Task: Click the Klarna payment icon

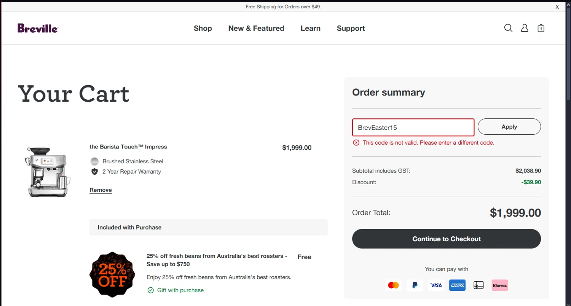Action: tap(500, 285)
